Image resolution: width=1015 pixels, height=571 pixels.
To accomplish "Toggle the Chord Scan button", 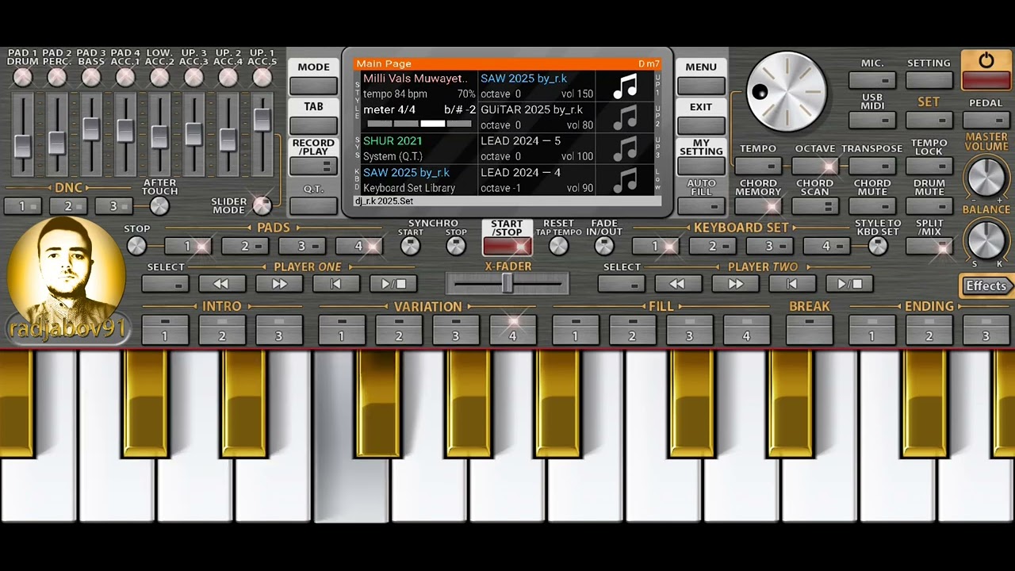I will pos(815,206).
